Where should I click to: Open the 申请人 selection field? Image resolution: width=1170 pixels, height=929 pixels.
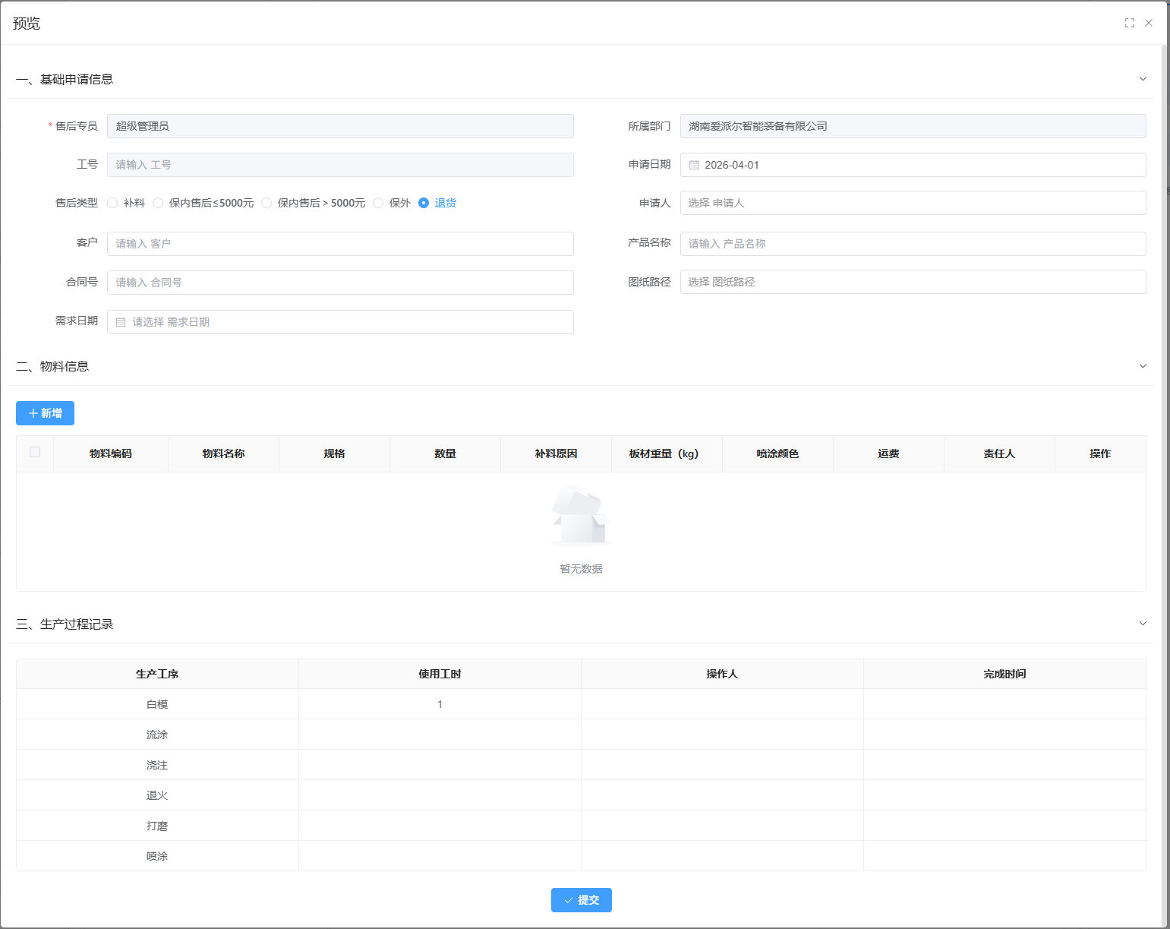click(x=913, y=203)
